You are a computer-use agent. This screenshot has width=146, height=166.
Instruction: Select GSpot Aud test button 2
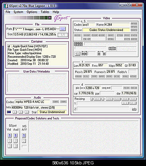[16, 141]
